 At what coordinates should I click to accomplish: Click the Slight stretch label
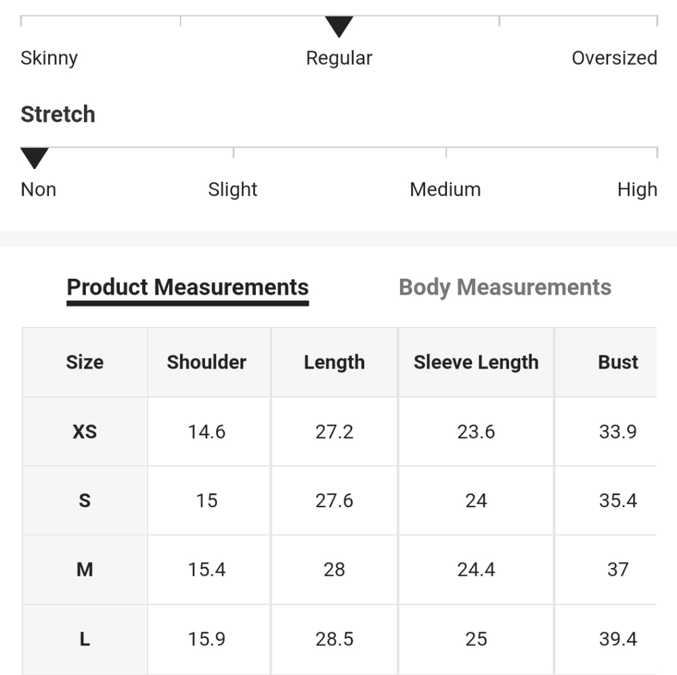(233, 189)
